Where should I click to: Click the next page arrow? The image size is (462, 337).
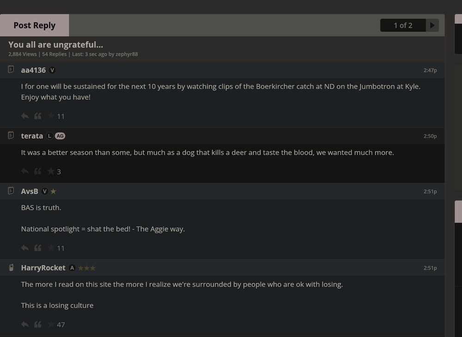pyautogui.click(x=432, y=25)
